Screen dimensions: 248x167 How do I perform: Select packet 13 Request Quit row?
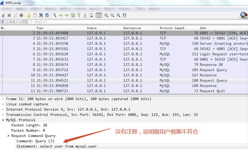point(124,91)
